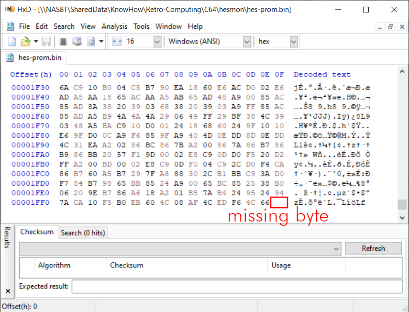The width and height of the screenshot is (409, 312).
Task: Open the Tools menu
Action: click(x=141, y=26)
